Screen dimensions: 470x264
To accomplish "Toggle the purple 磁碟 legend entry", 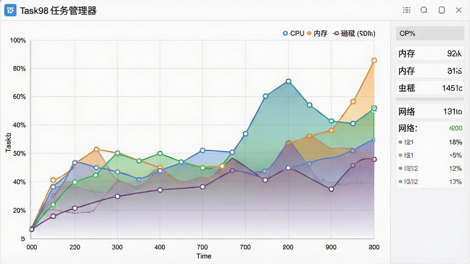I will (354, 33).
